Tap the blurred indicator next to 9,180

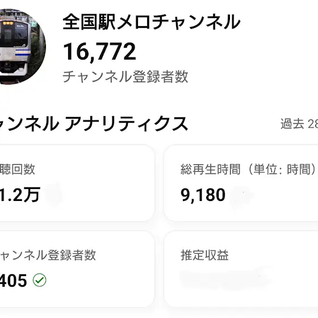click(x=242, y=196)
